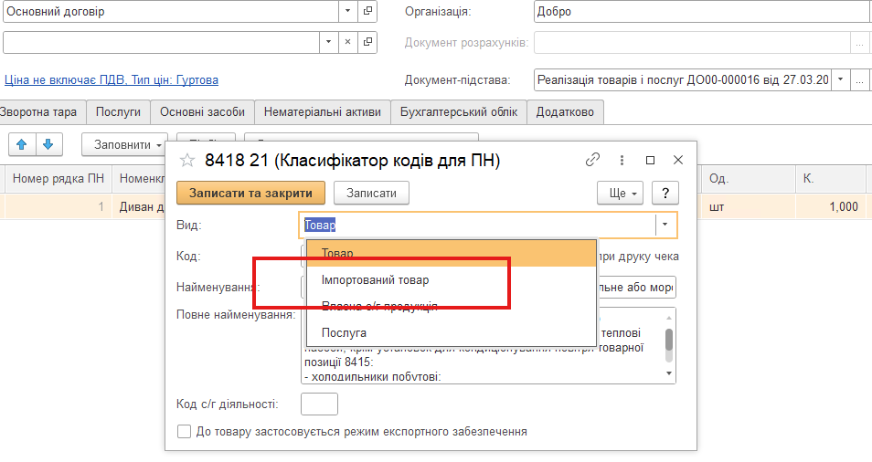The height and width of the screenshot is (462, 872).
Task: Open the Нематеріальні активи tab
Action: pyautogui.click(x=323, y=112)
